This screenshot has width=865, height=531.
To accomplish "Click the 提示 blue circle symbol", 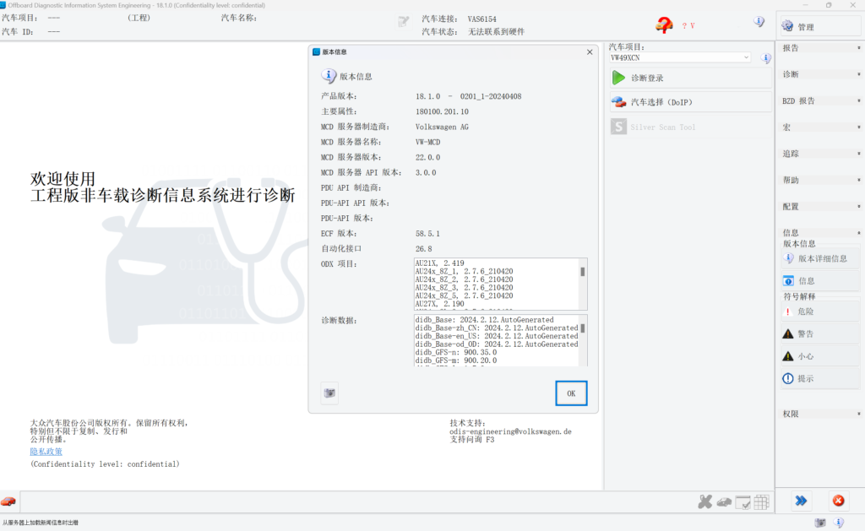I will 788,379.
